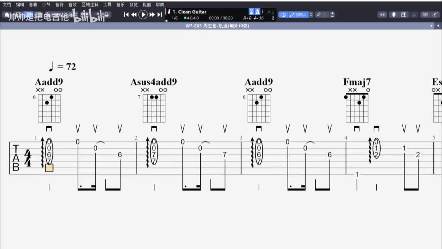The image size is (442, 249).
Task: Open the 帮助 menu
Action: pyautogui.click(x=160, y=5)
